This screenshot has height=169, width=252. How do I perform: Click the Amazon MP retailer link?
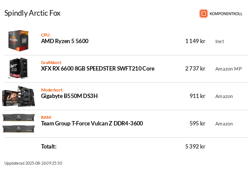tap(228, 69)
